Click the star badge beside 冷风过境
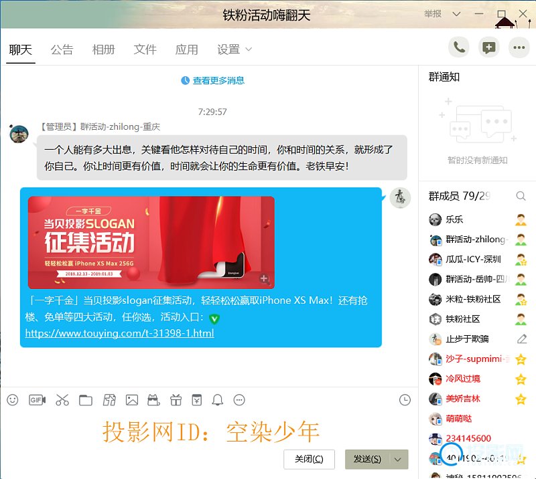The width and height of the screenshot is (536, 479). pos(521,379)
